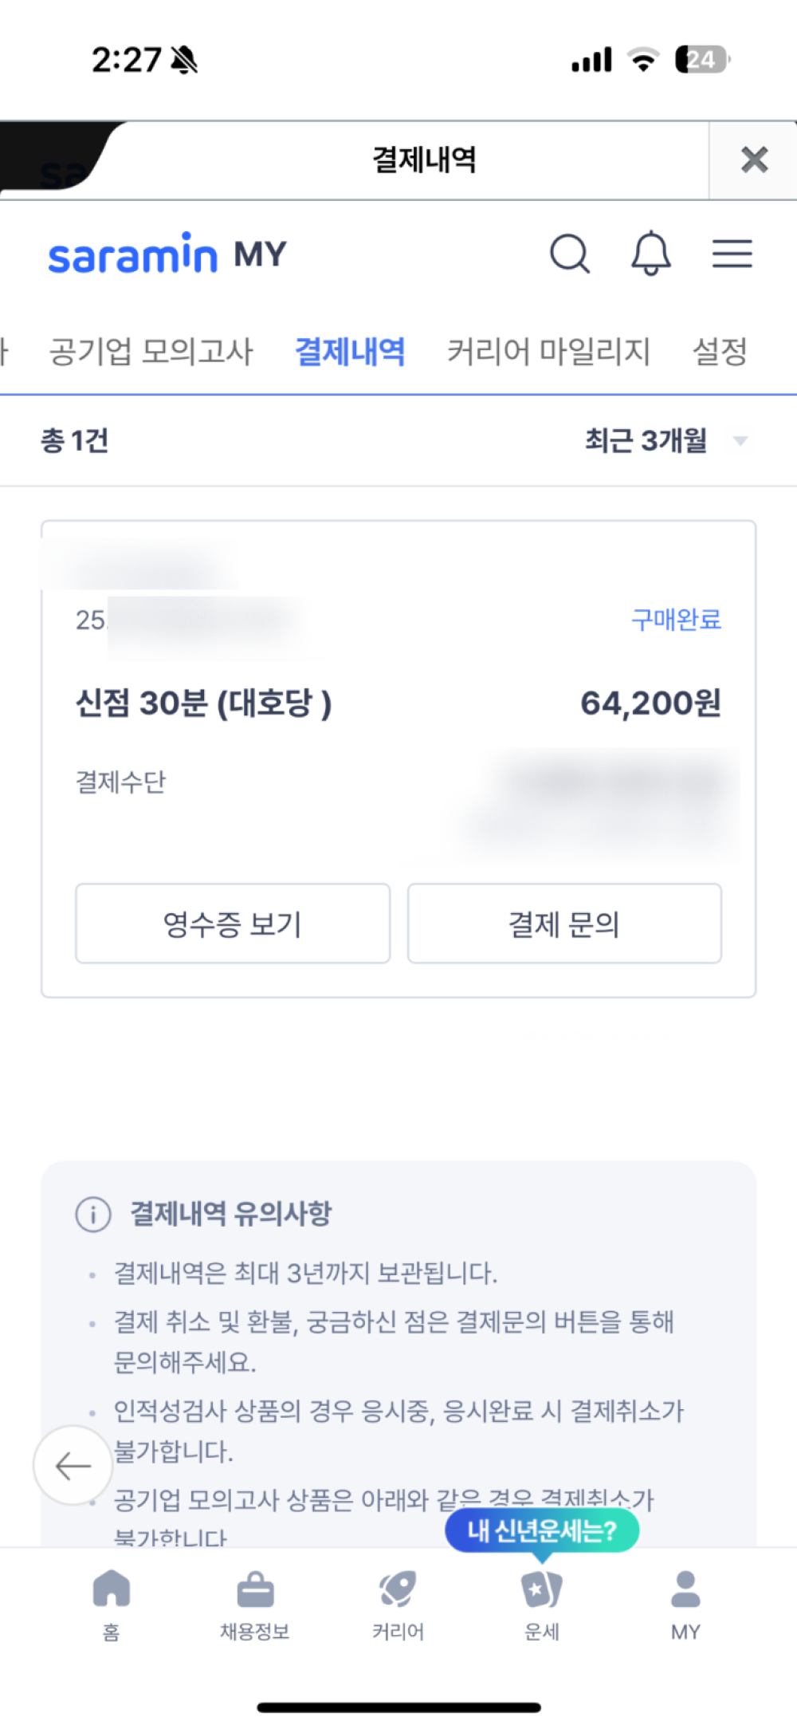Click 영수증 보기 button

(x=233, y=924)
